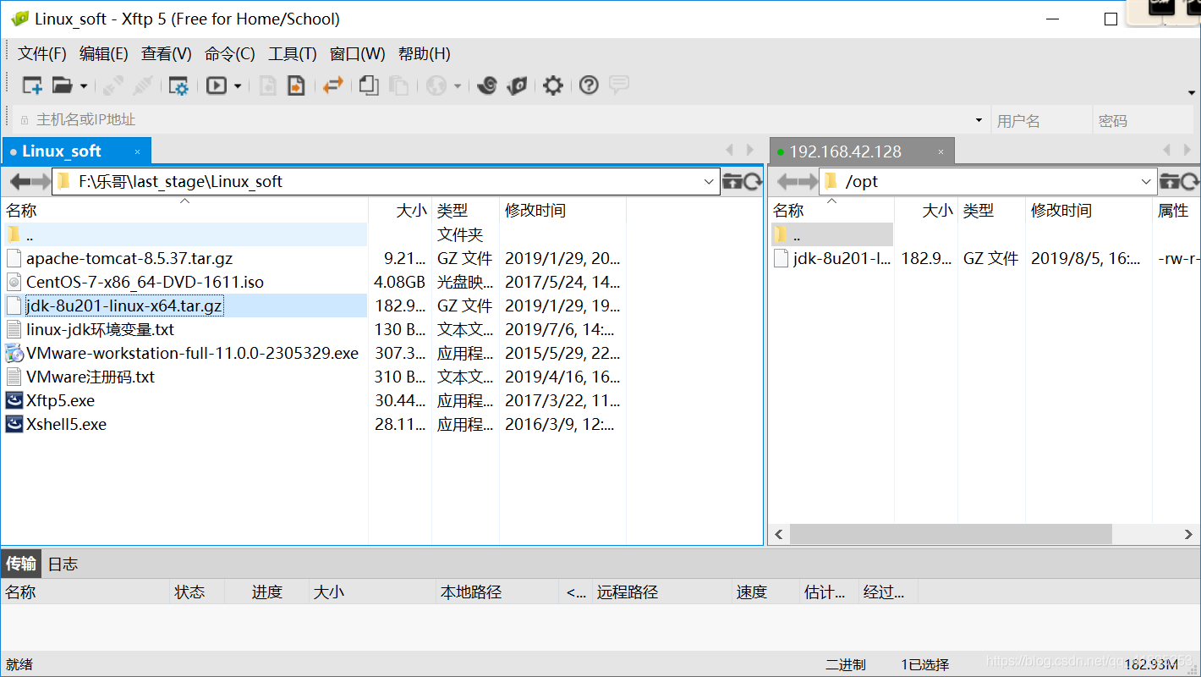Click the speech bubble feedback icon
The image size is (1201, 677).
619,85
